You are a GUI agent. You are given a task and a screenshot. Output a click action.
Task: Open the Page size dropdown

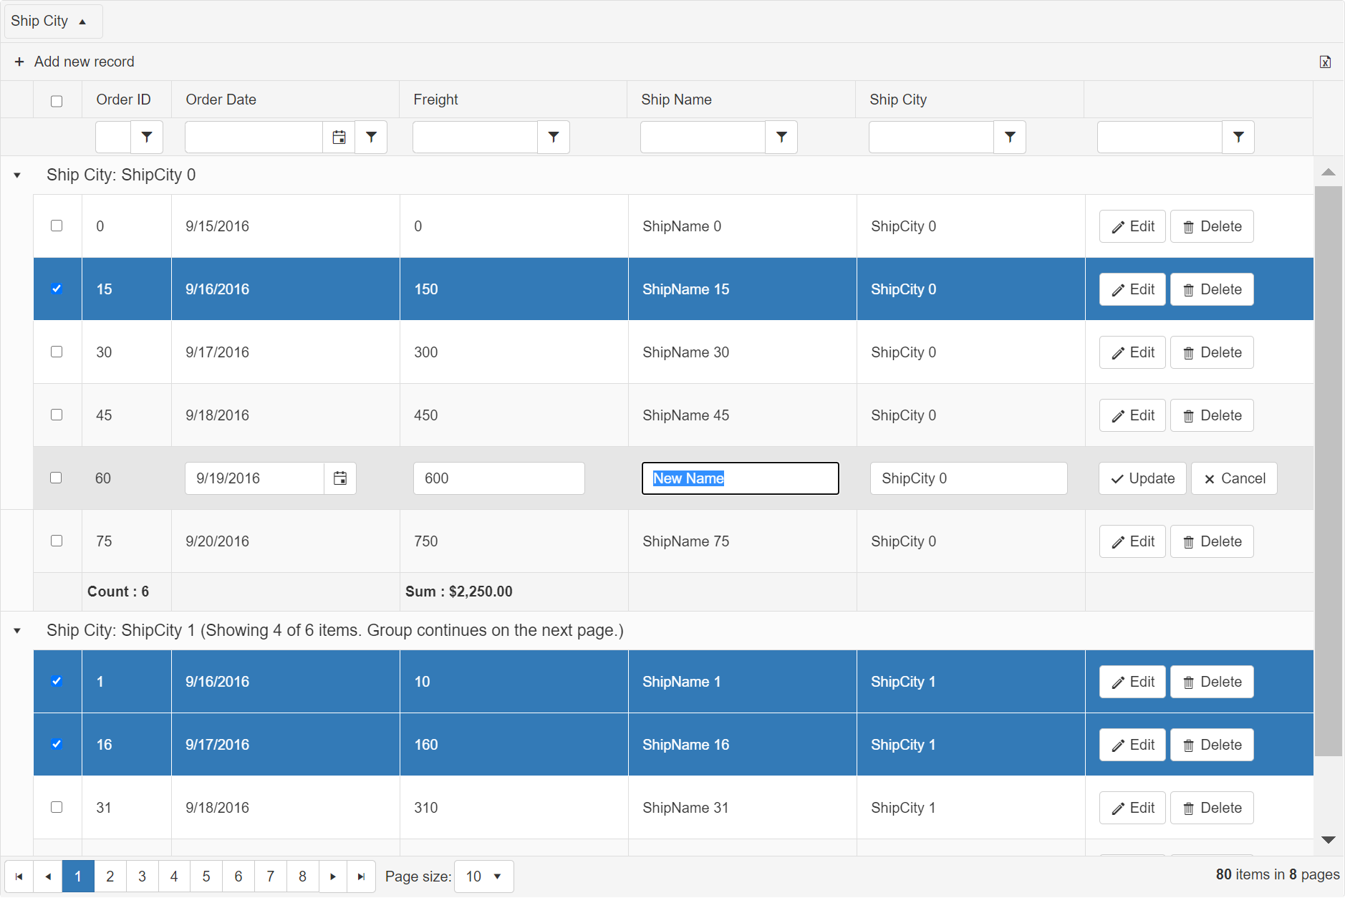[484, 877]
